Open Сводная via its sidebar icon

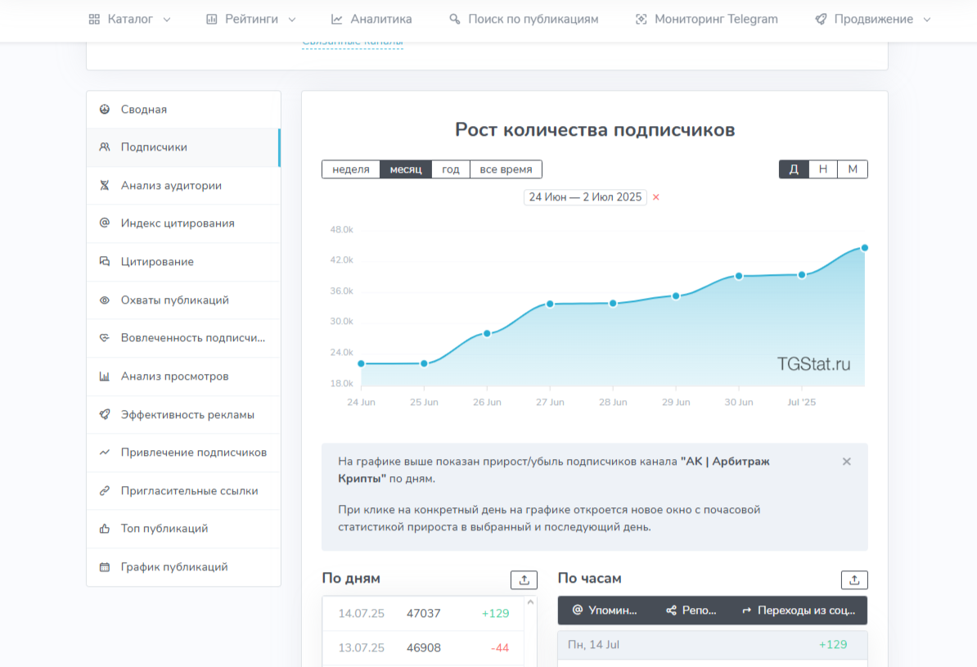[105, 110]
